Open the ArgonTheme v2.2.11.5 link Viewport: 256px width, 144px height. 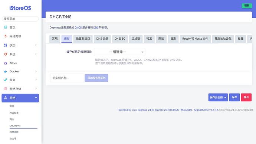206,110
